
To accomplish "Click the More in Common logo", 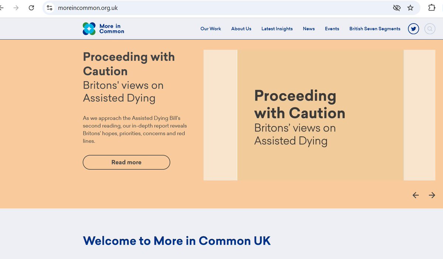I will [103, 29].
